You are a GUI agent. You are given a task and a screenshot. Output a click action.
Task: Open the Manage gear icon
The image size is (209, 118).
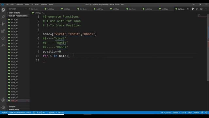[3, 107]
